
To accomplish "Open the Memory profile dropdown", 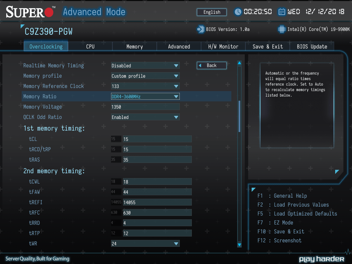I will click(x=145, y=76).
